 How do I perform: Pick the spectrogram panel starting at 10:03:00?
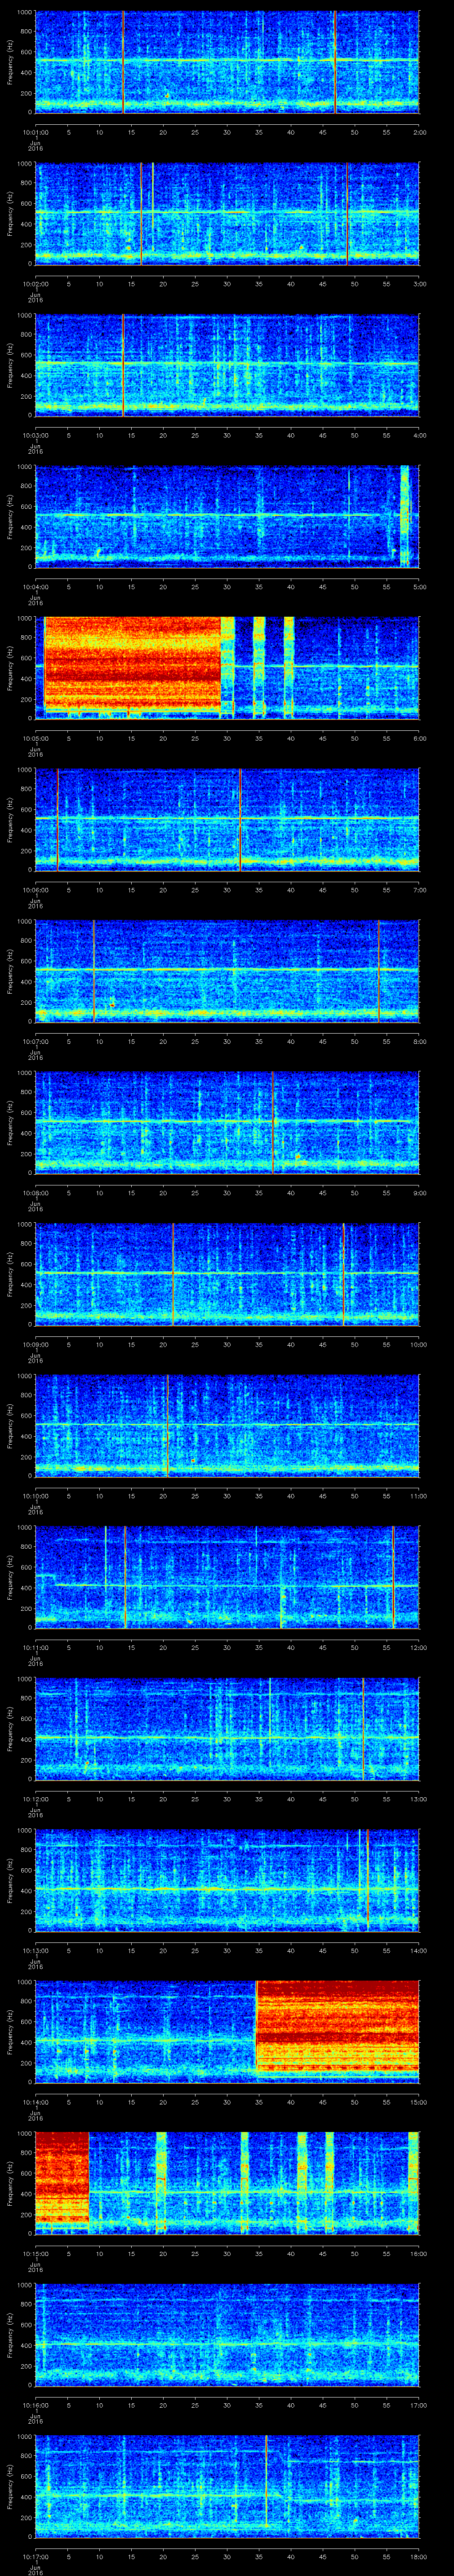point(227,365)
